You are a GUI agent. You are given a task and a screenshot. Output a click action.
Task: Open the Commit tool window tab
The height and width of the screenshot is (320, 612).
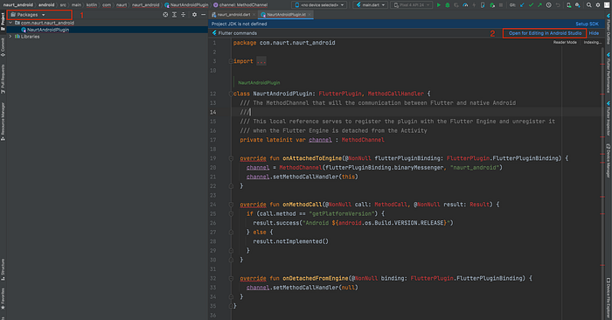coord(3,47)
